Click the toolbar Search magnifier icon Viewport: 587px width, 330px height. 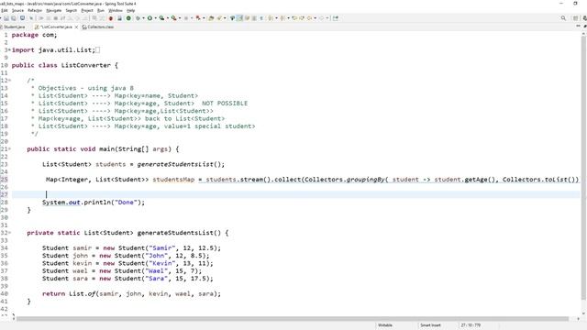tap(563, 18)
